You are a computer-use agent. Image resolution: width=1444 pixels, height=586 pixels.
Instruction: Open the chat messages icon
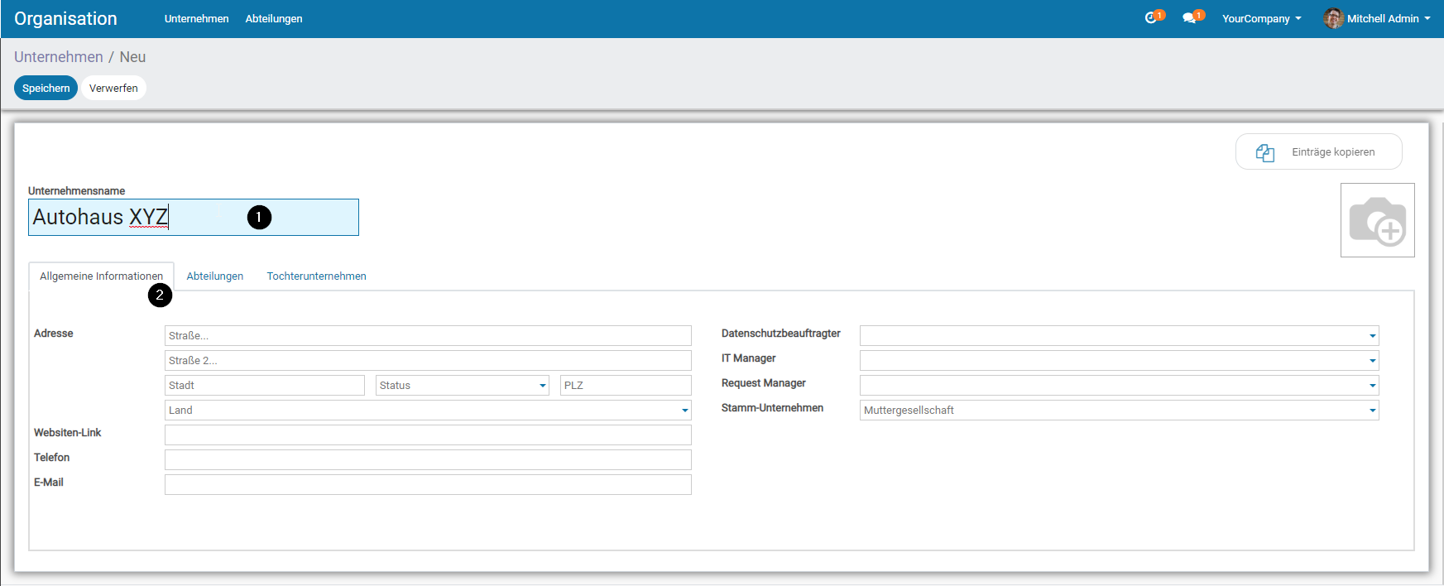[1189, 18]
